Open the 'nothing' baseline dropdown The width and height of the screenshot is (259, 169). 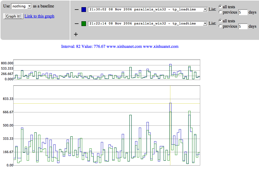21,6
